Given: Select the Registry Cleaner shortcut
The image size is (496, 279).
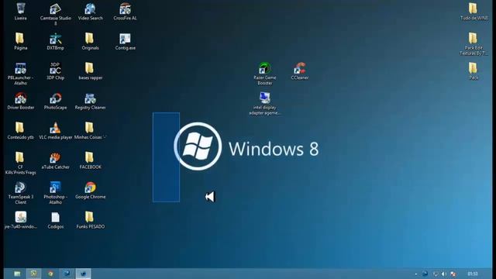Looking at the screenshot, I should 90,98.
